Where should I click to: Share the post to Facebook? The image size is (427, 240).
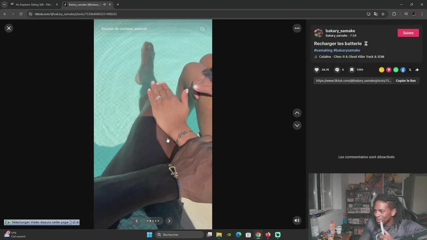[x=403, y=70]
